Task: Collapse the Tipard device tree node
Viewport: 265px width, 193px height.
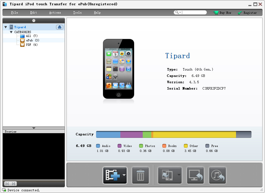Action: 6,27
